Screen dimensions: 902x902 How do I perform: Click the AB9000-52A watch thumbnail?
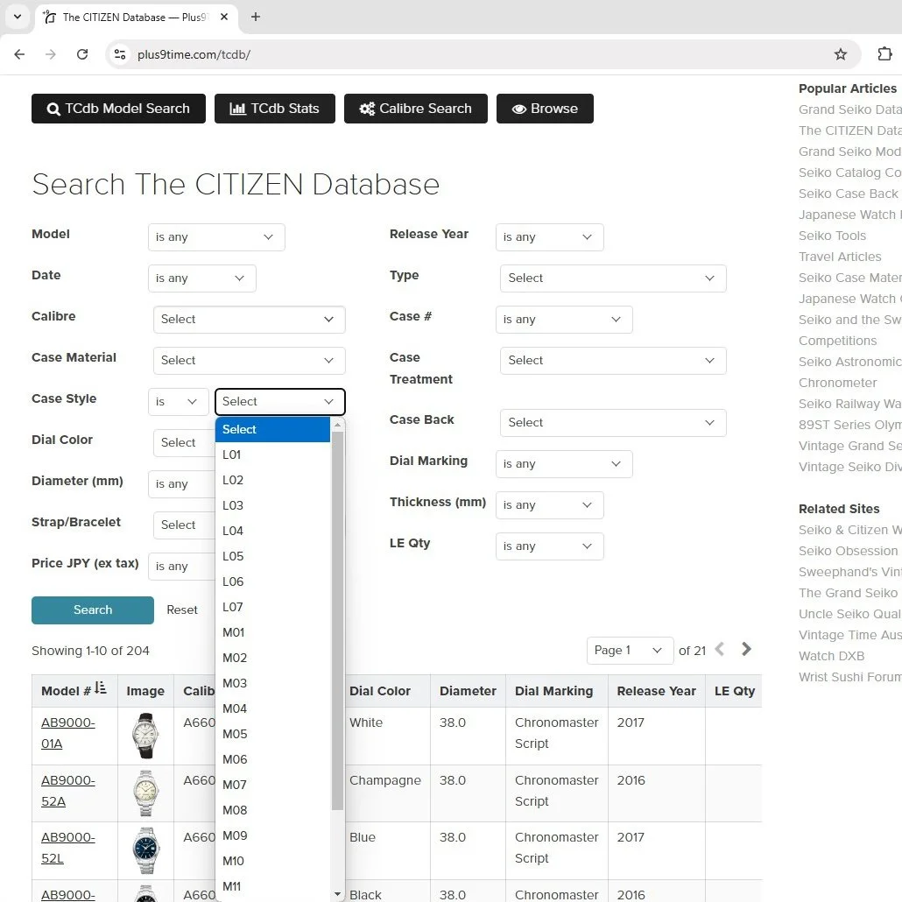145,793
